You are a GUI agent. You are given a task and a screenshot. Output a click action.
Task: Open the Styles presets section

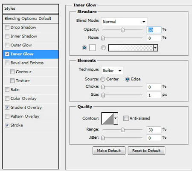click(x=31, y=9)
